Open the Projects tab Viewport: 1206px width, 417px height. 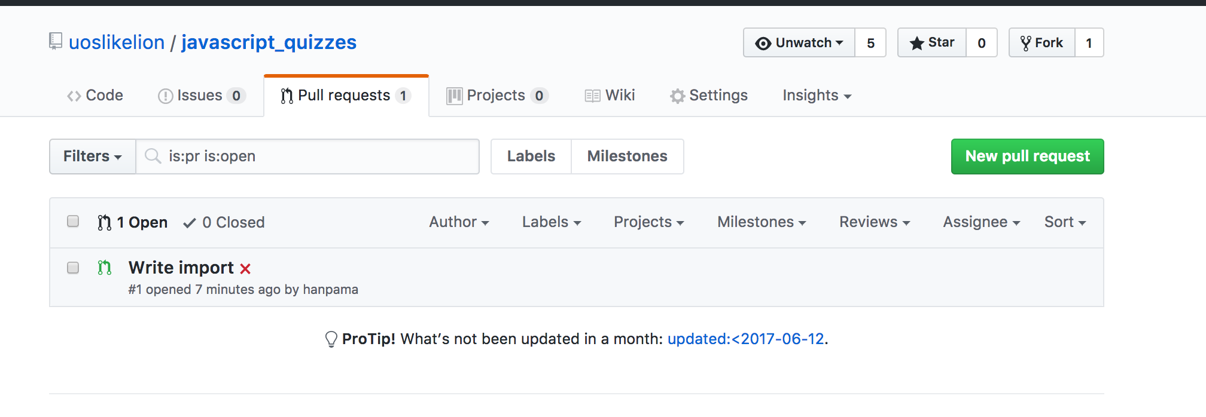pyautogui.click(x=497, y=96)
